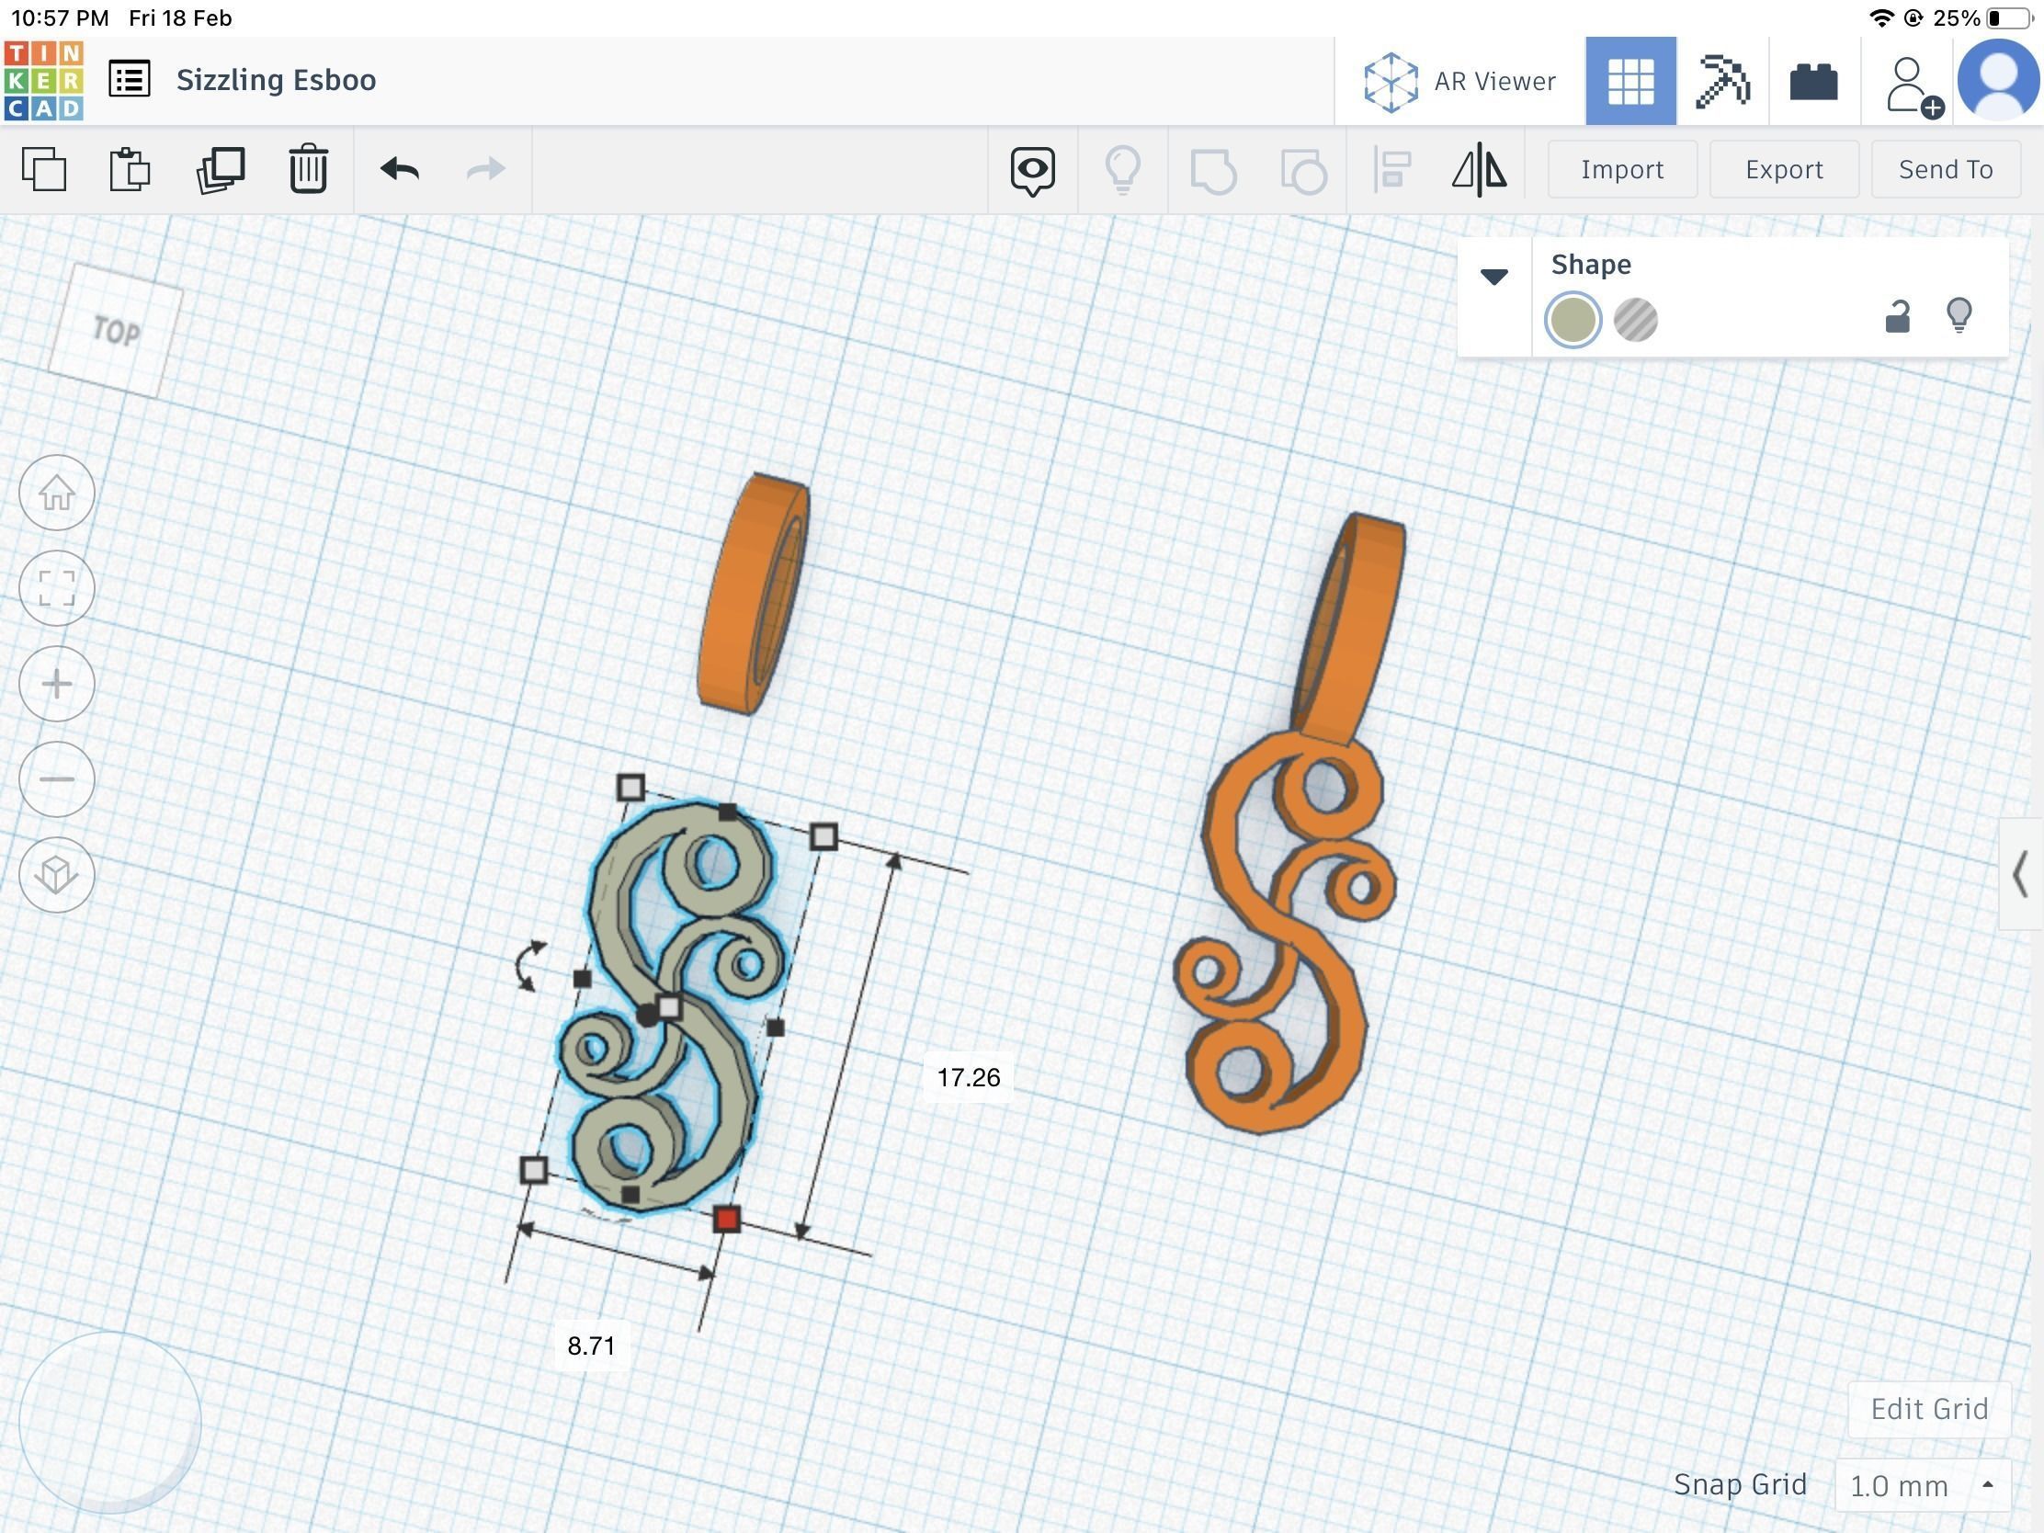Redo the last undone action
Viewport: 2044px width, 1533px height.
(485, 169)
